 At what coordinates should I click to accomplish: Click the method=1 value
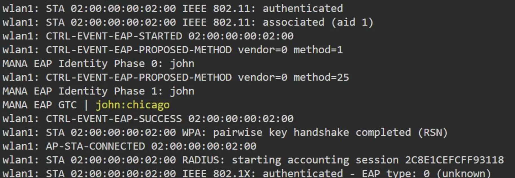click(318, 50)
